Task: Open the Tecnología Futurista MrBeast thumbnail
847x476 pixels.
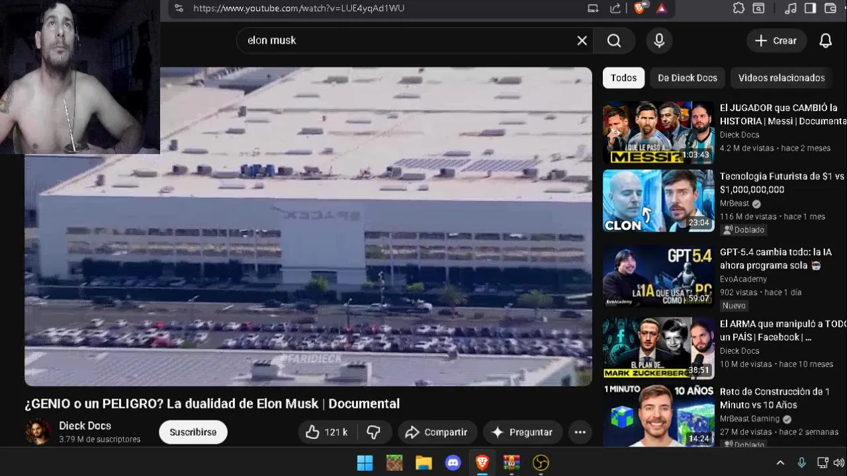Action: [x=658, y=201]
